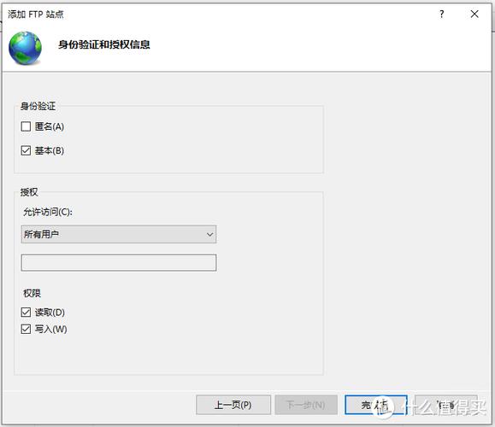Click the 完成 finish button

pyautogui.click(x=376, y=405)
